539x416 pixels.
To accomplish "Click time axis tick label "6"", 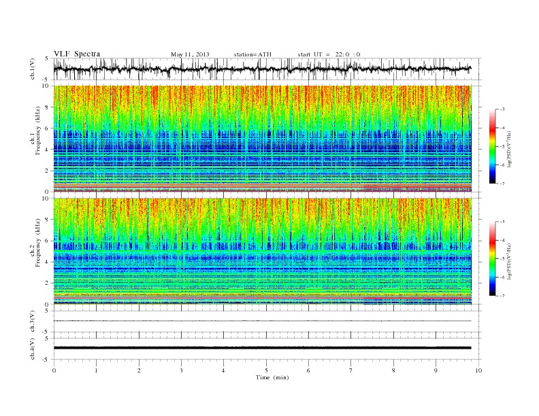I will point(308,370).
